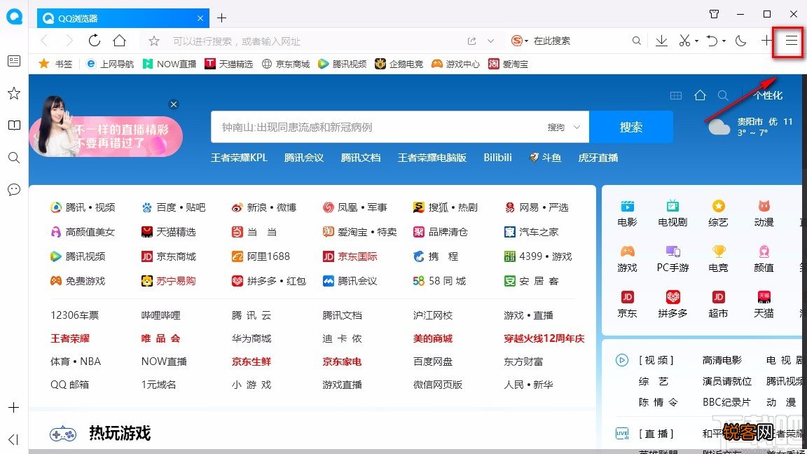This screenshot has height=454, width=807.
Task: Open the 新浪 • 微博 link
Action: coord(264,207)
